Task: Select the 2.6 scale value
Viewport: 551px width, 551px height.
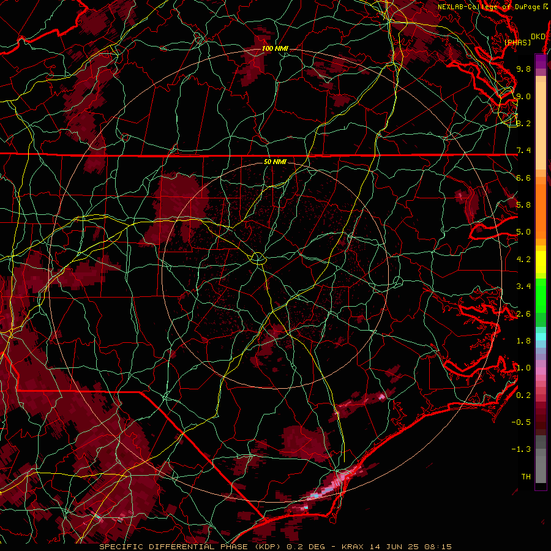Action: pyautogui.click(x=523, y=314)
